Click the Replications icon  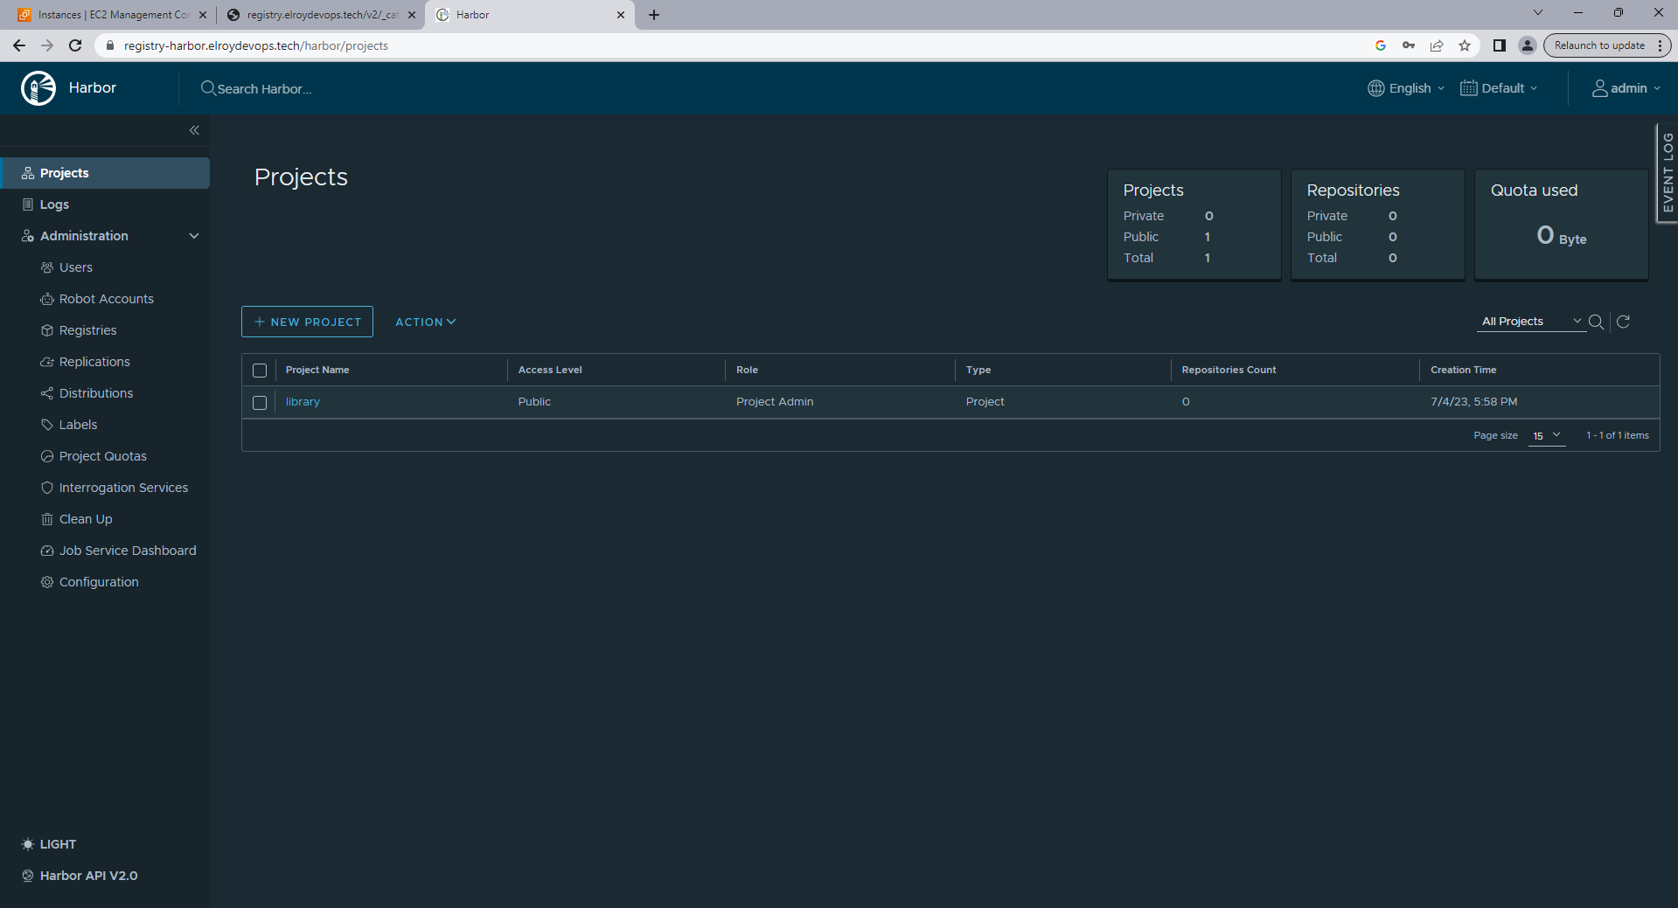47,362
